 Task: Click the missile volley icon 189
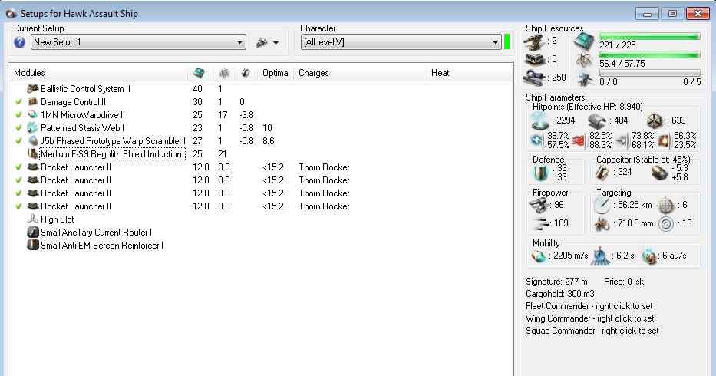click(541, 223)
